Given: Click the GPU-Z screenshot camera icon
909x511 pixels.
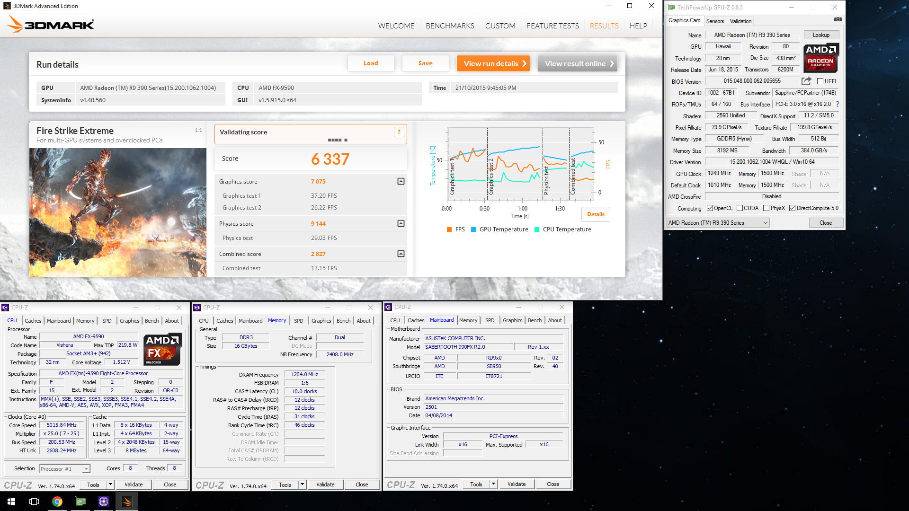Looking at the screenshot, I should coord(838,19).
